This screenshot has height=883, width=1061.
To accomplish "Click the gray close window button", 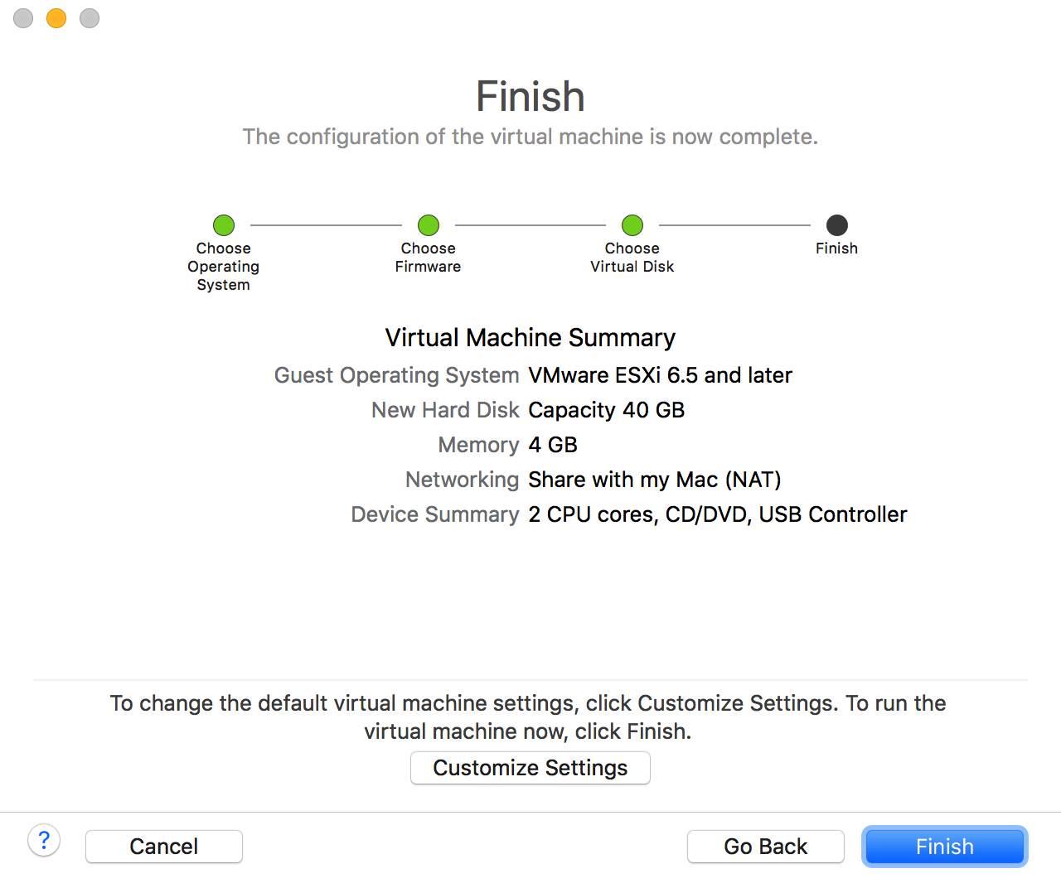I will [x=23, y=18].
